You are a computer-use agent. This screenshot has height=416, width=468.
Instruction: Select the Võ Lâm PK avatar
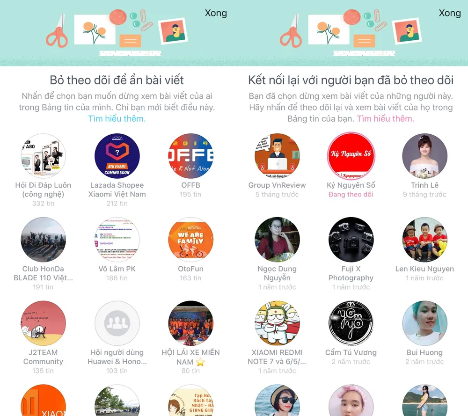[x=117, y=240]
